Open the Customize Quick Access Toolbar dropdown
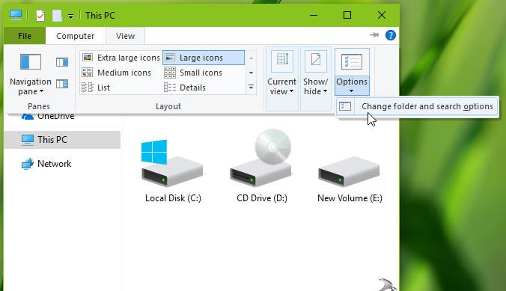The image size is (506, 291). 70,16
